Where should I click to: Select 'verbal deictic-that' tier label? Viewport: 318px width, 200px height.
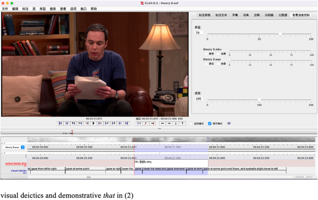point(16,163)
